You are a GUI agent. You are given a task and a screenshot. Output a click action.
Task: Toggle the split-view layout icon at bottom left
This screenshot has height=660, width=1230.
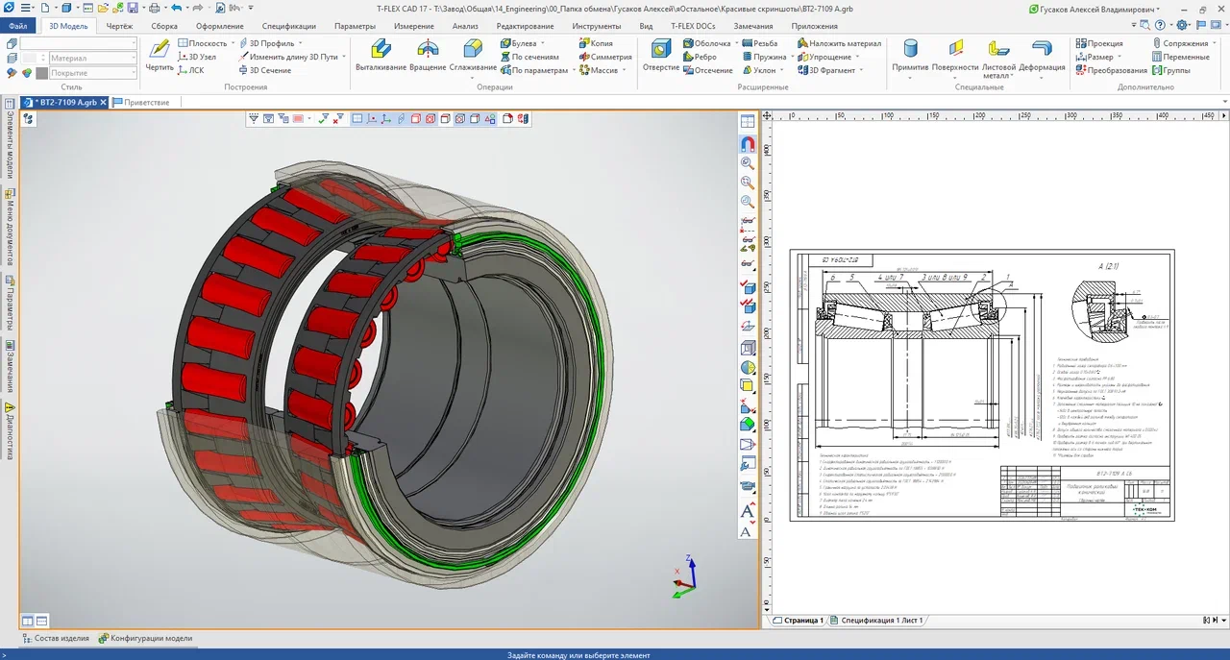(27, 621)
